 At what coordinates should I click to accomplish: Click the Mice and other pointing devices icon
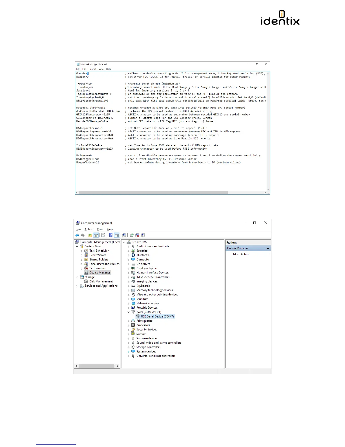(x=133, y=294)
